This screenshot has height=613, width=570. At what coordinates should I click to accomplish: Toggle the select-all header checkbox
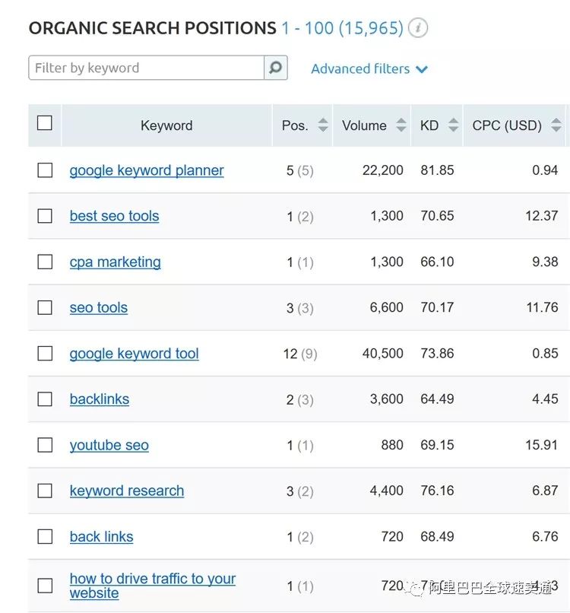(x=45, y=123)
